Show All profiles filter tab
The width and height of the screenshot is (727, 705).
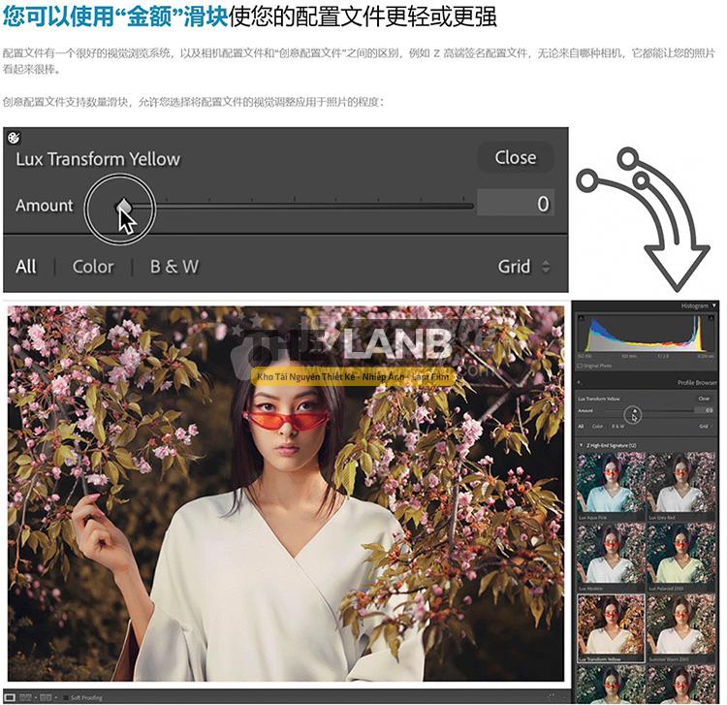point(26,267)
